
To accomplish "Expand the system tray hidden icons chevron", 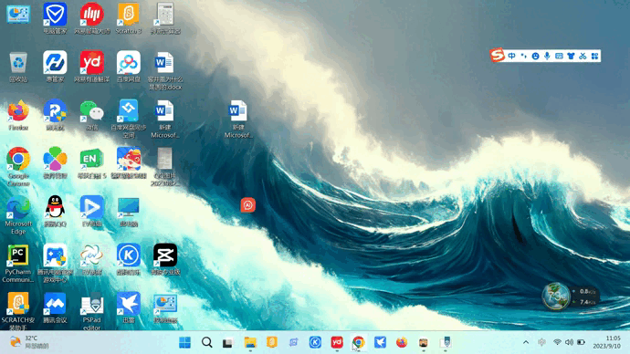I will (526, 342).
